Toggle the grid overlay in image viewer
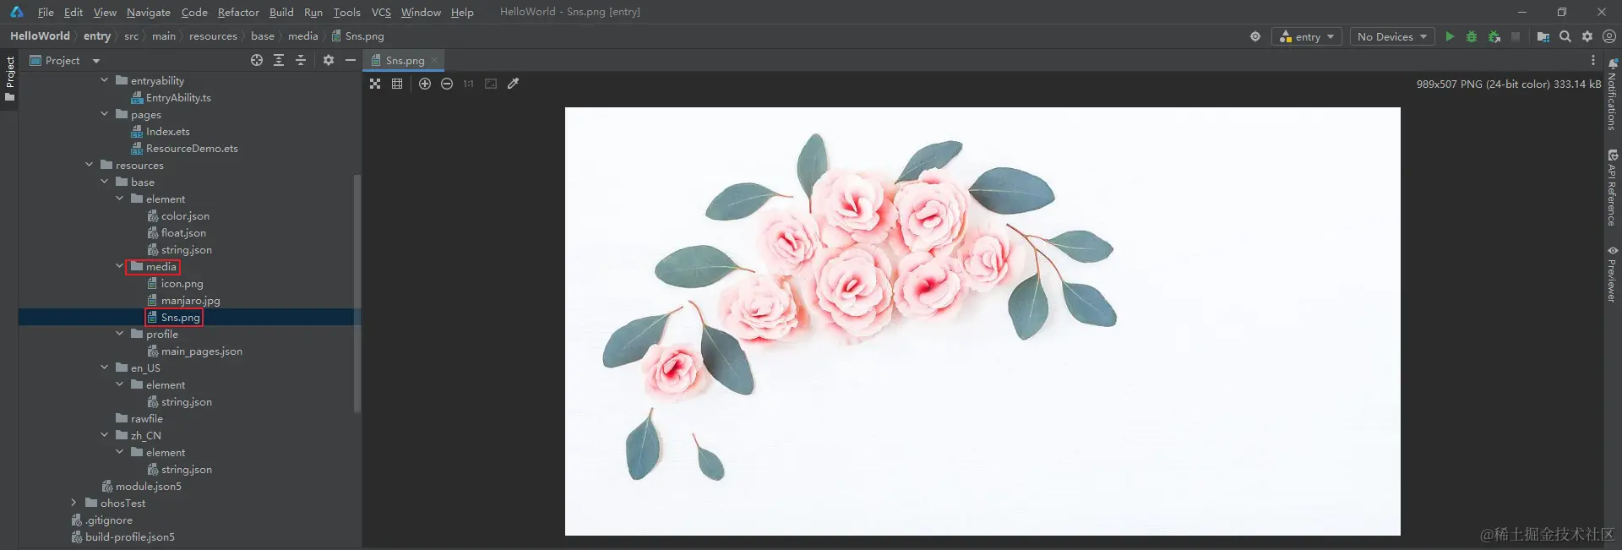This screenshot has height=550, width=1622. [397, 84]
